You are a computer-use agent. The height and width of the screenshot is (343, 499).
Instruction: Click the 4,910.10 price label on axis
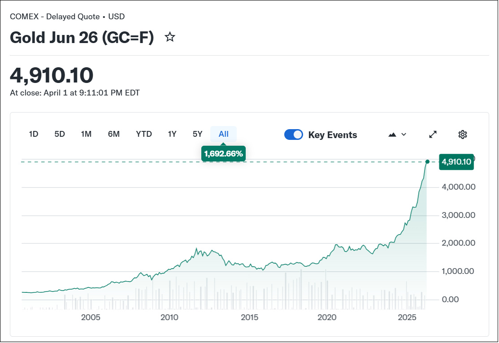456,162
